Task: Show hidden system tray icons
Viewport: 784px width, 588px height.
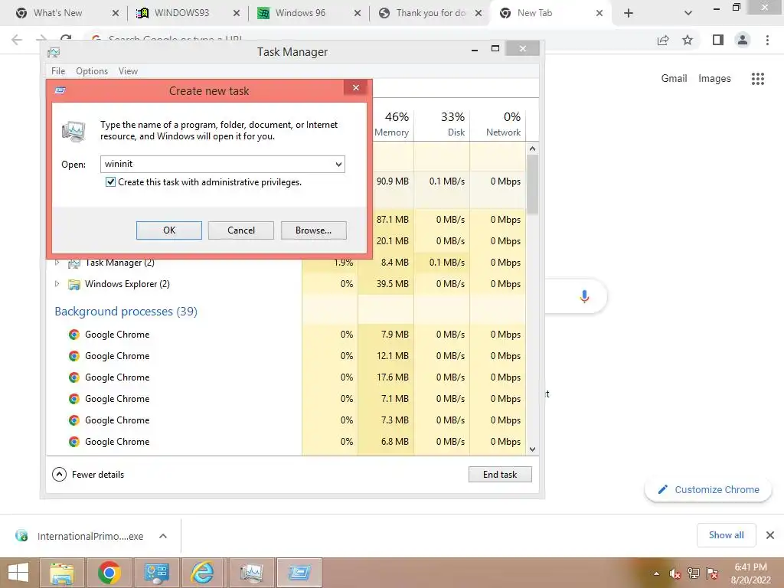Action: point(656,574)
